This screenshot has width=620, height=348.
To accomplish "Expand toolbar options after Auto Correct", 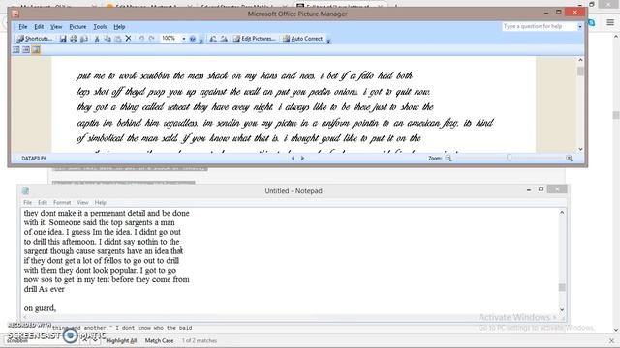I will pos(328,40).
